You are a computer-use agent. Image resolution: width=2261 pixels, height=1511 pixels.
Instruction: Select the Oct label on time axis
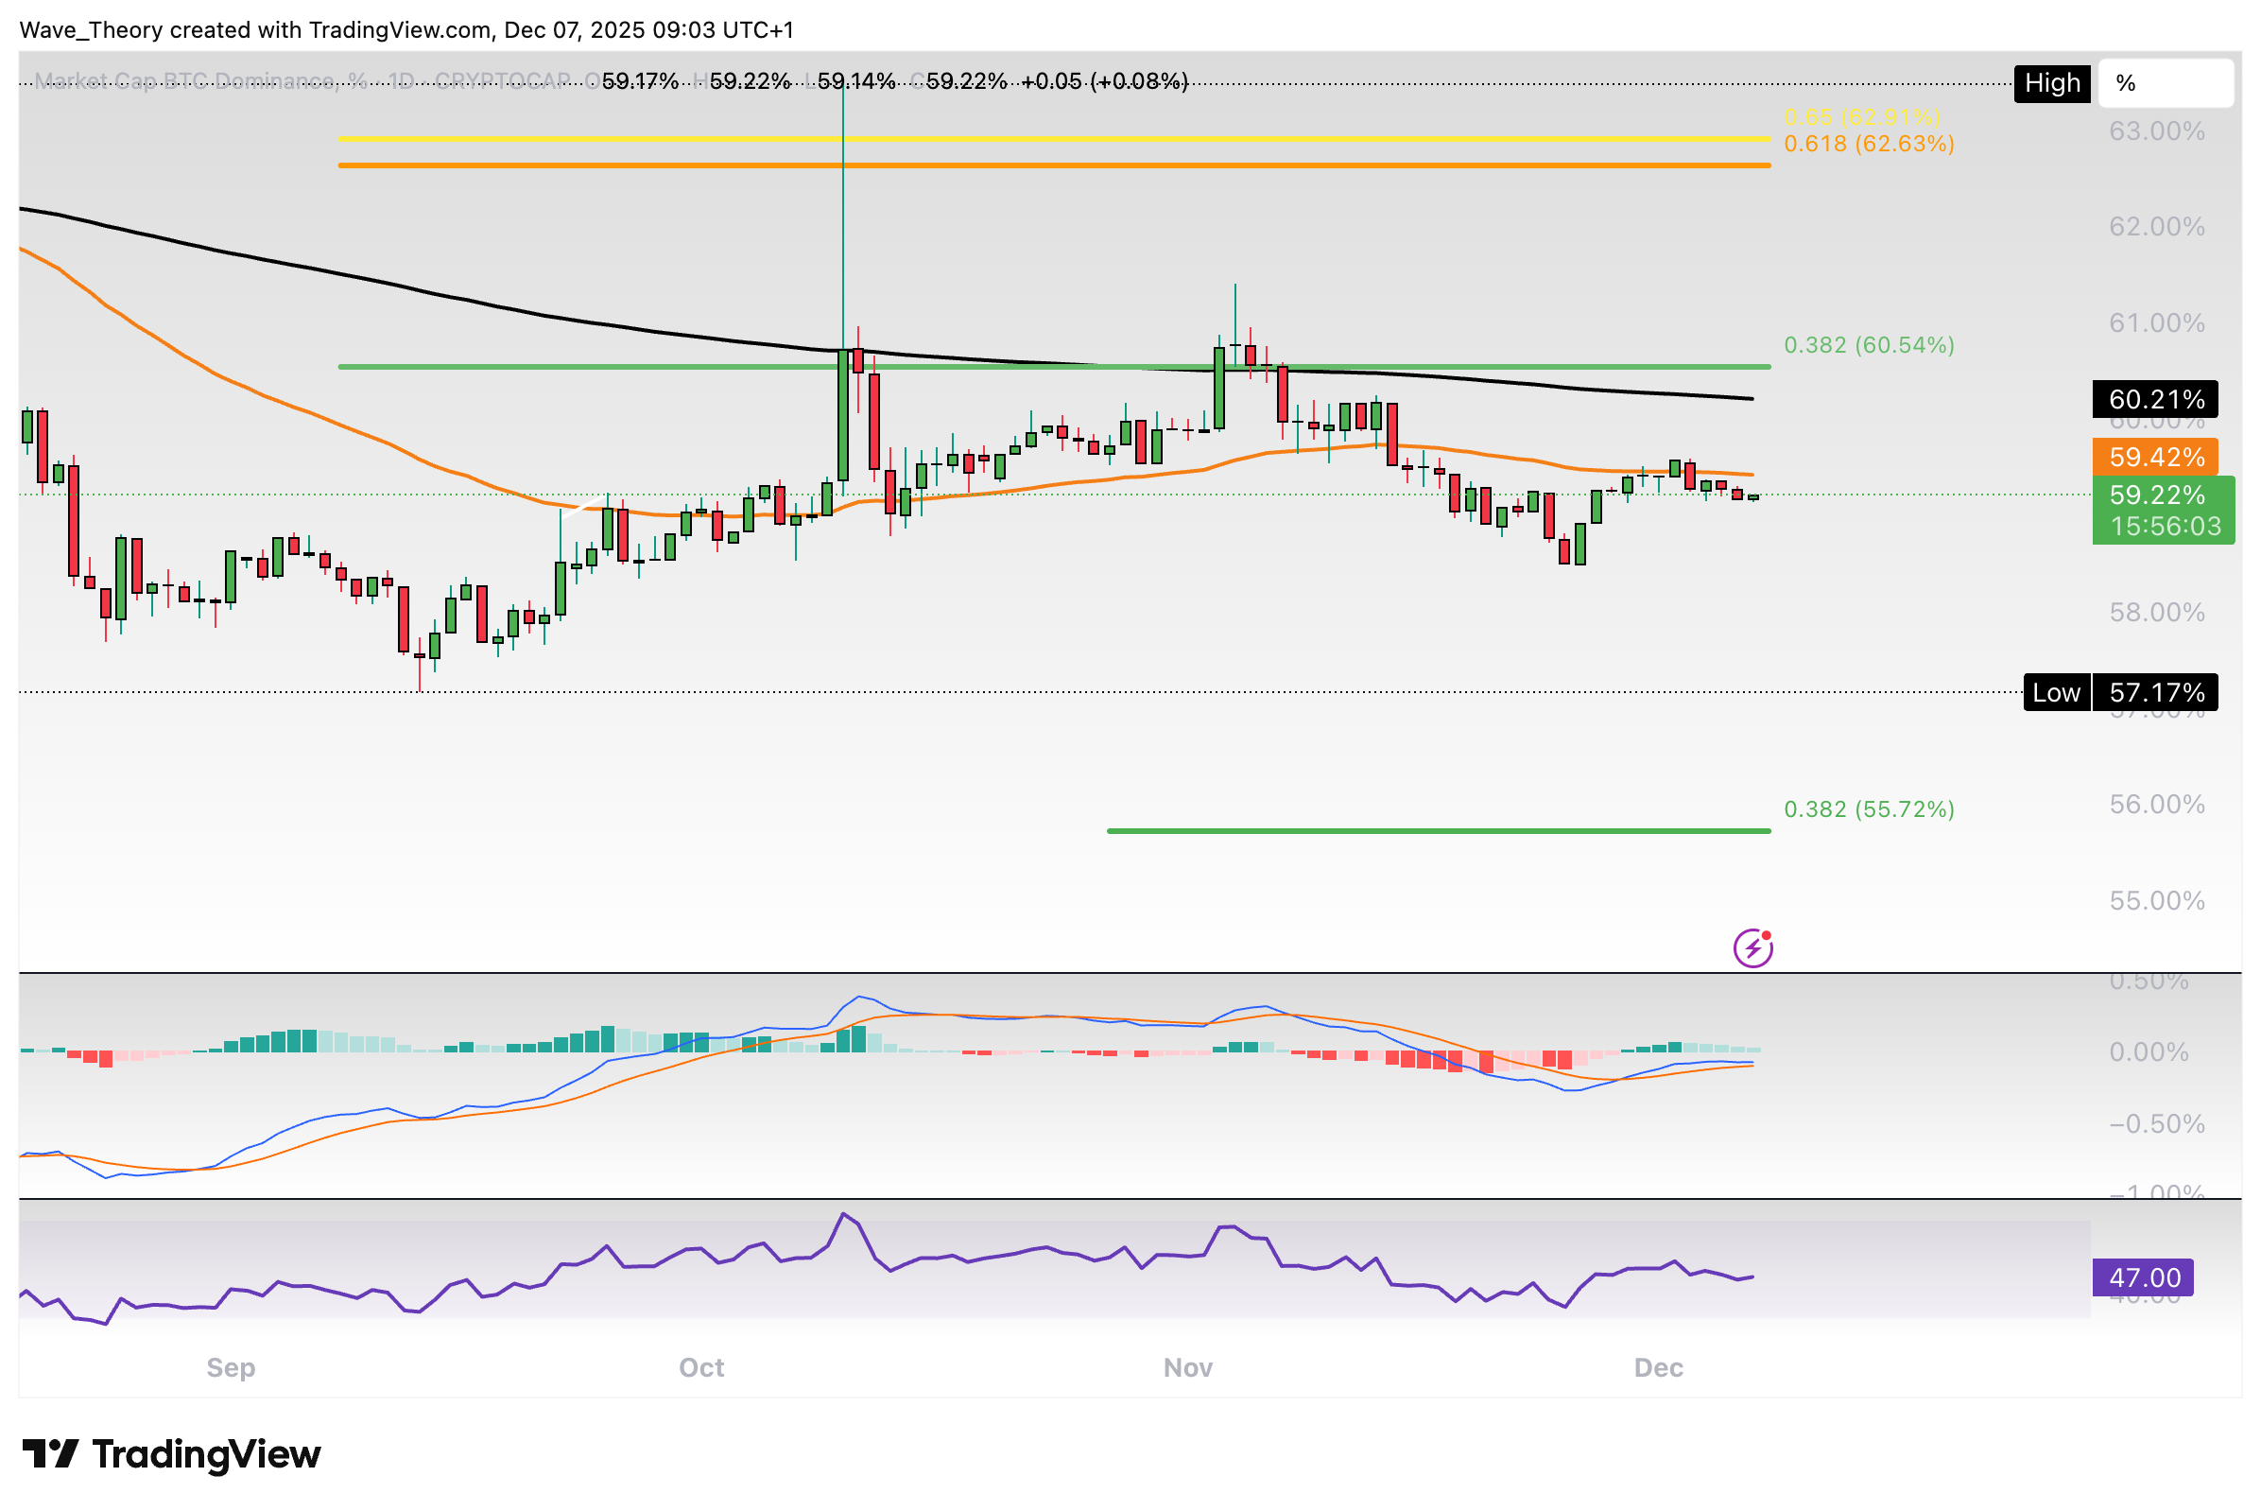tap(701, 1367)
